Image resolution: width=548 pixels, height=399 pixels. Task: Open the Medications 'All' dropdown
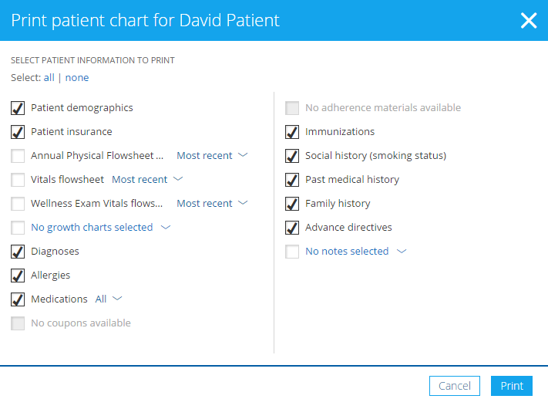[x=109, y=299]
